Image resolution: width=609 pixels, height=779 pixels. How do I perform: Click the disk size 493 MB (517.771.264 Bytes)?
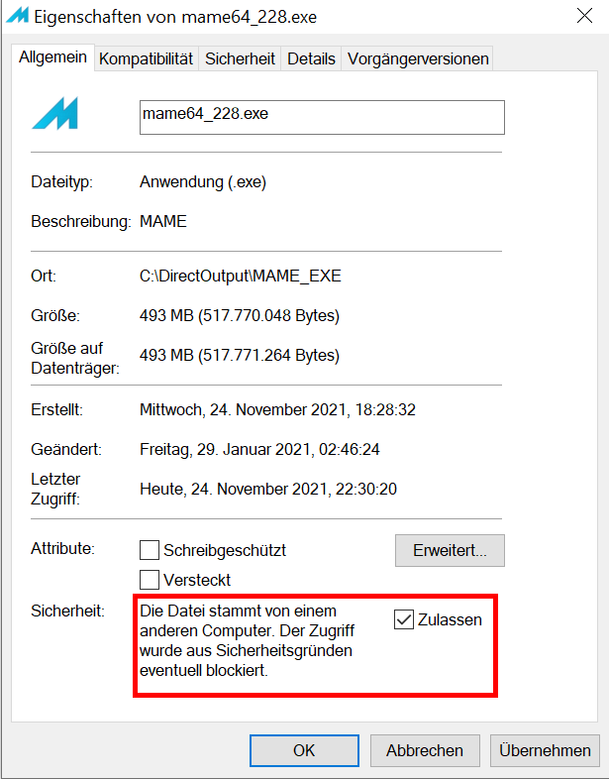(x=240, y=355)
